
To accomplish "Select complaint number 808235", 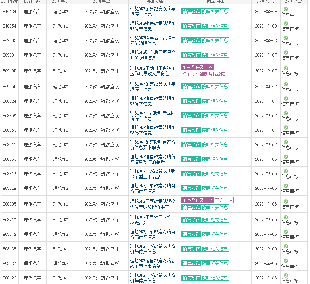I will 10,204.
